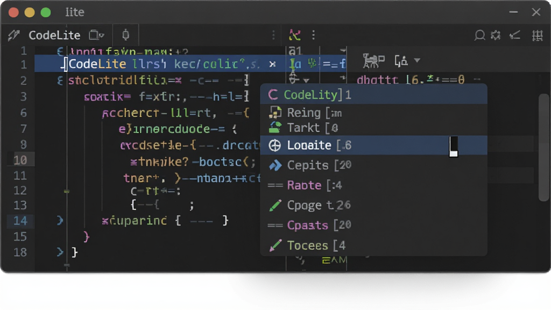Screen dimensions: 551x310
Task: Click line number 14 in gutter
Action: tap(20, 221)
